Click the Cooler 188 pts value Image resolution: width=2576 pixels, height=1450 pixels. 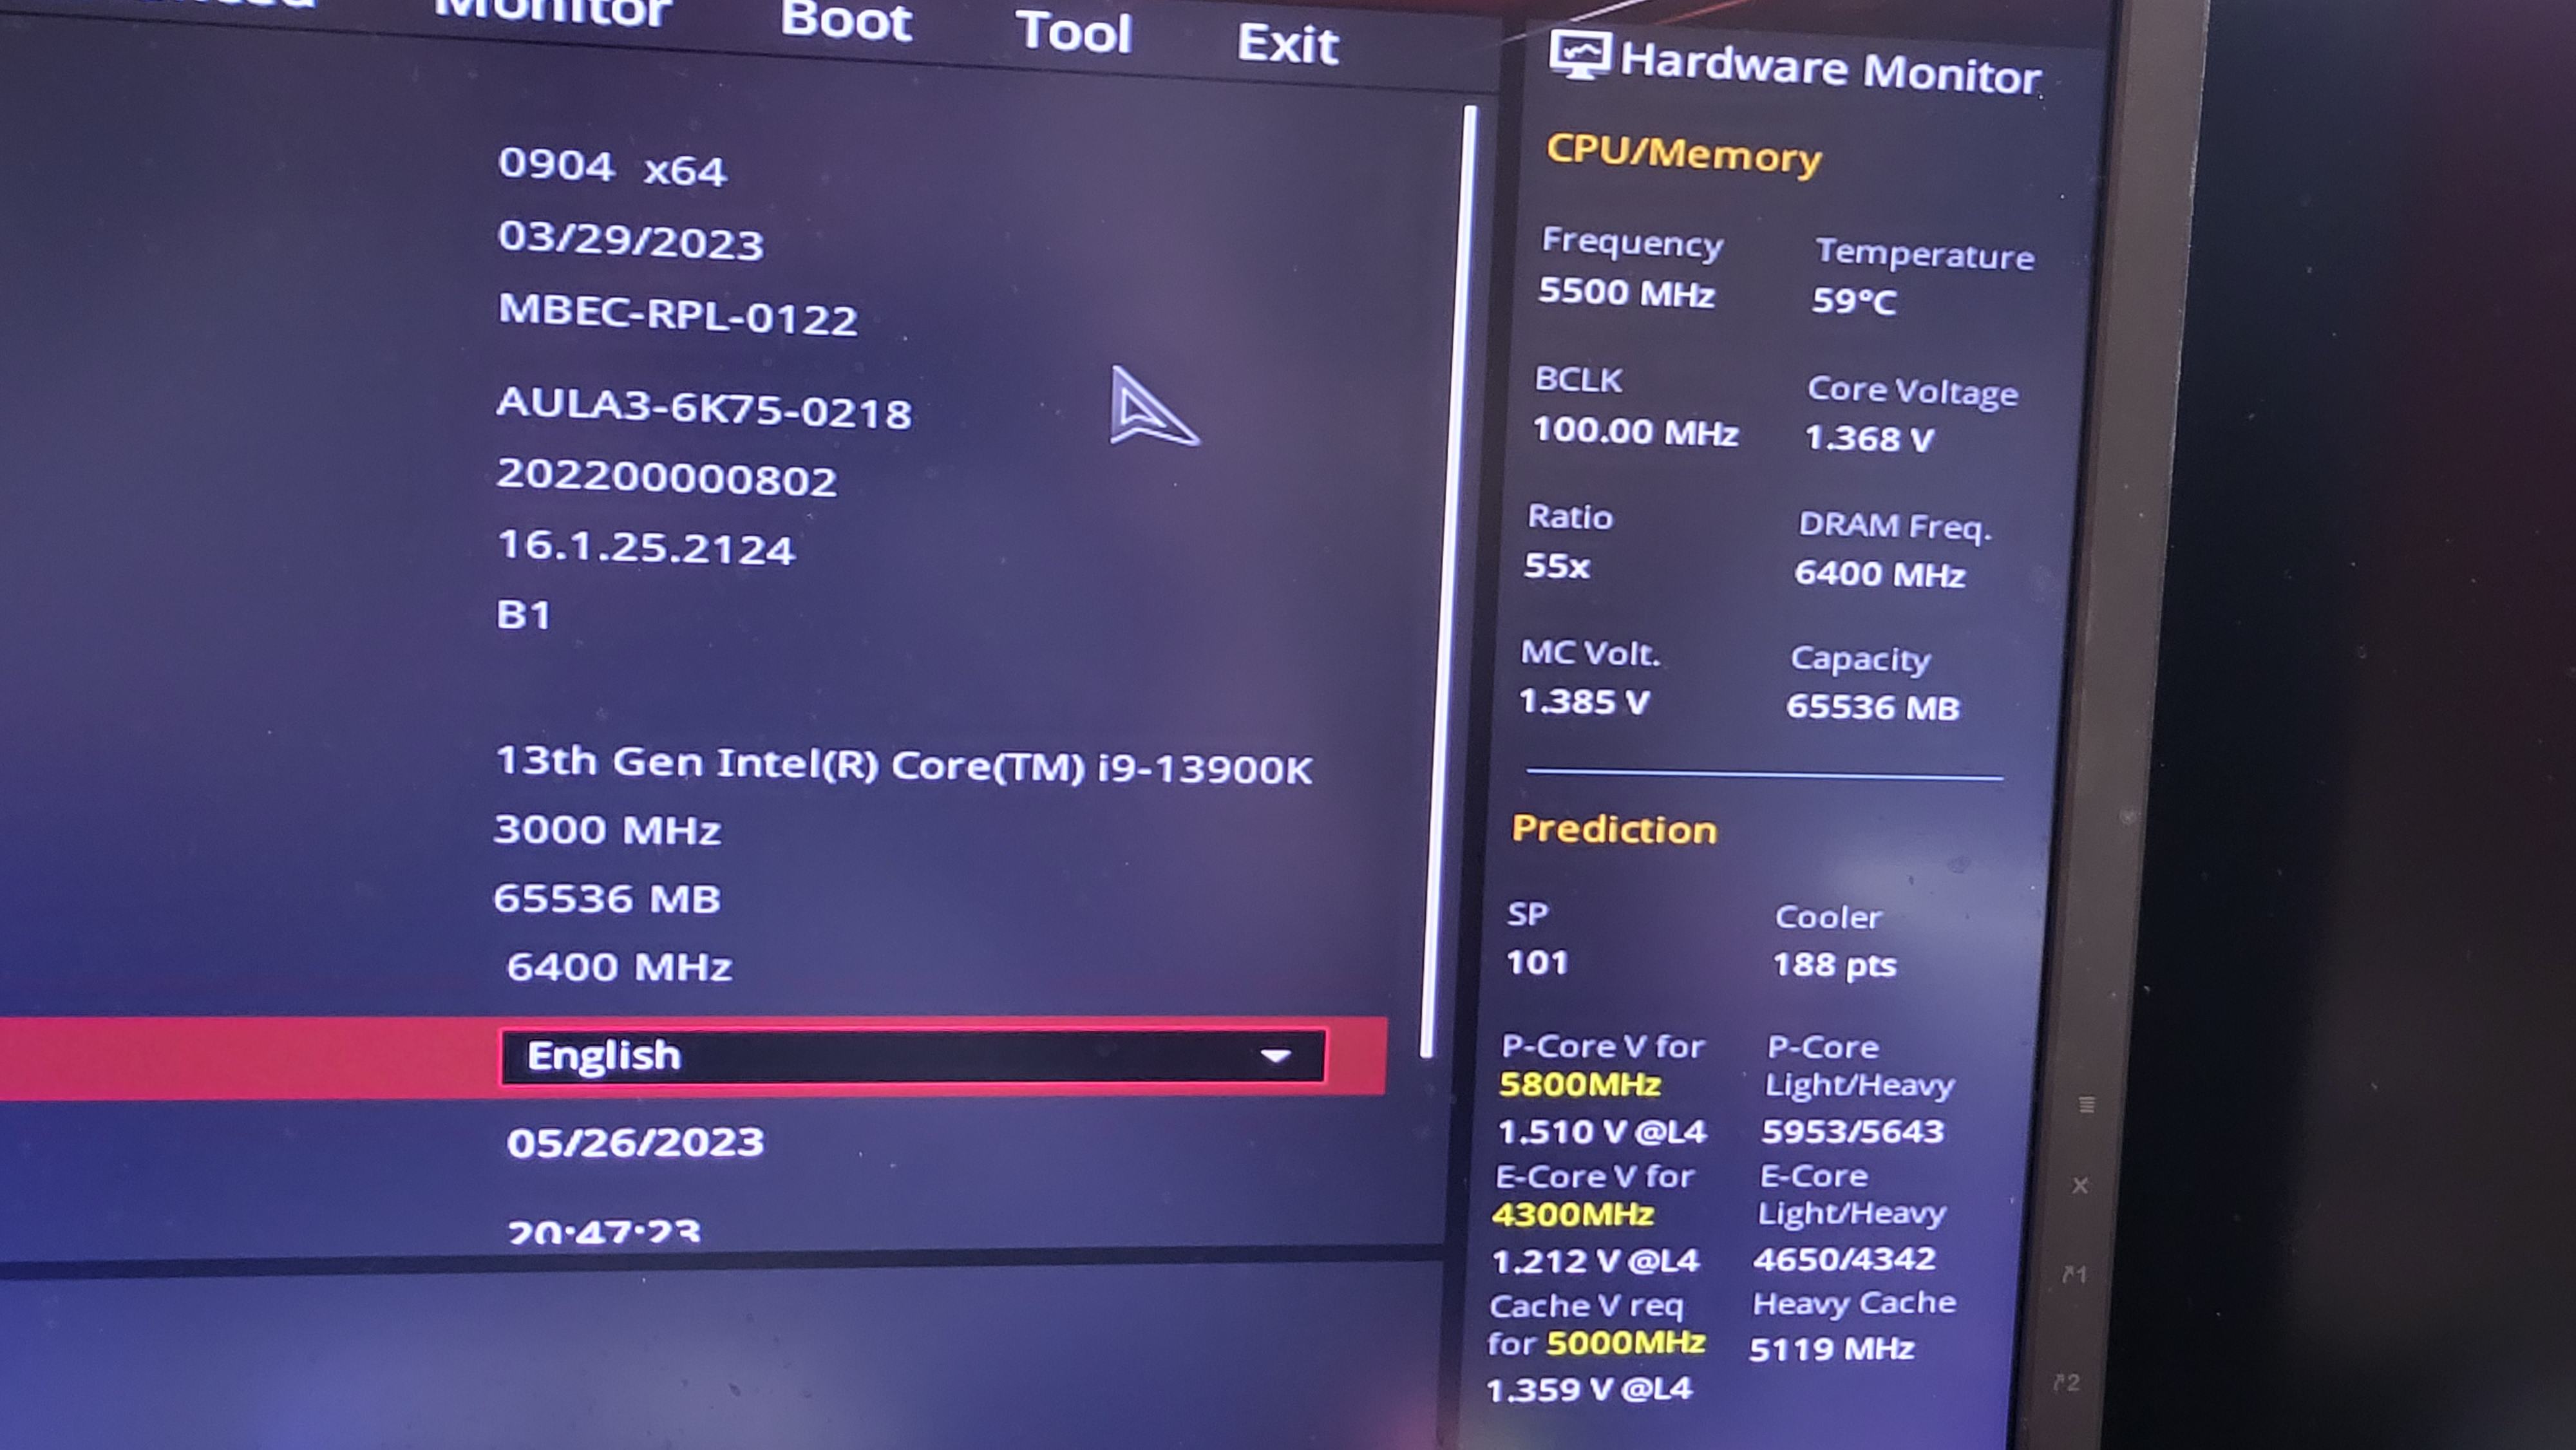click(x=1834, y=965)
